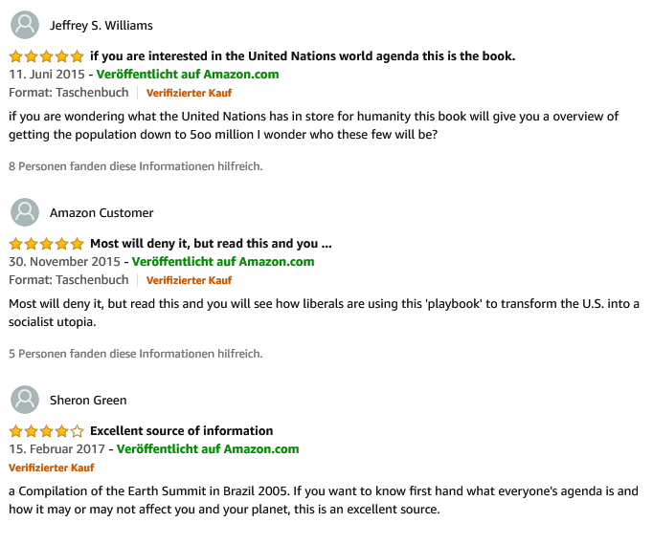653x544 pixels.
Task: Click 'Veröffentlicht auf Amazon.com' on the 30. November 2015 review
Action: (223, 261)
